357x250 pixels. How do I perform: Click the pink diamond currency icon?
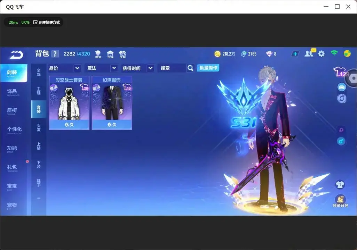point(269,54)
